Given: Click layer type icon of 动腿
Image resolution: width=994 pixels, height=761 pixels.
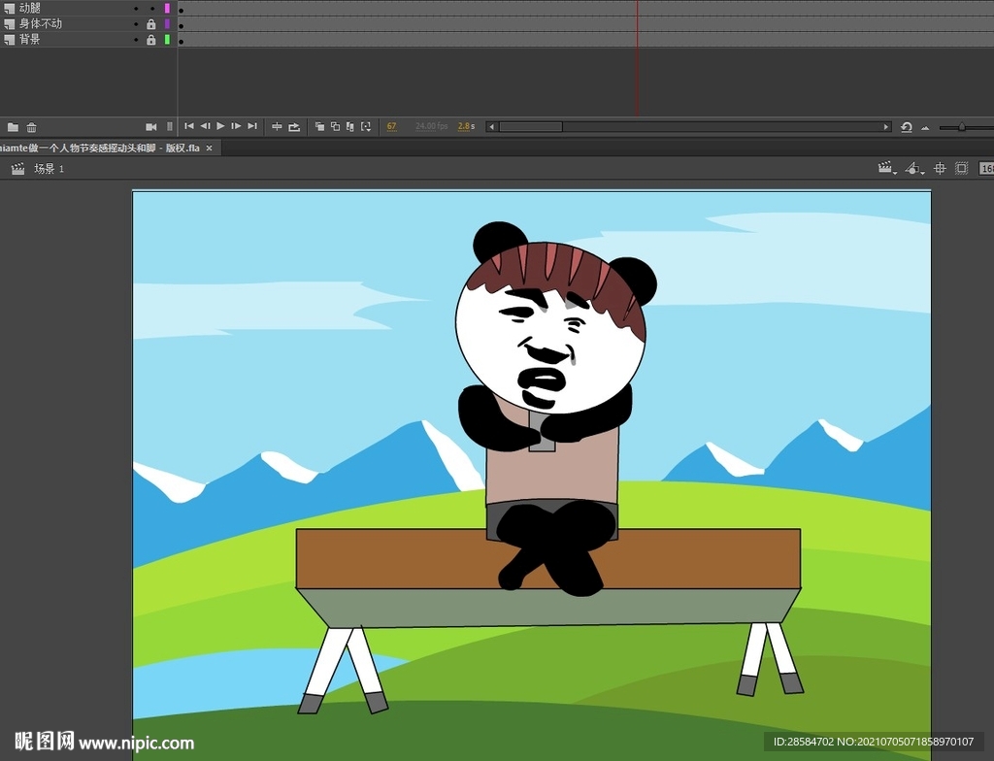Looking at the screenshot, I should (10, 8).
